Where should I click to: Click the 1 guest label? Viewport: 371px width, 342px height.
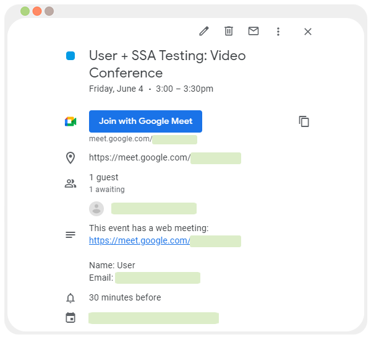(x=104, y=177)
